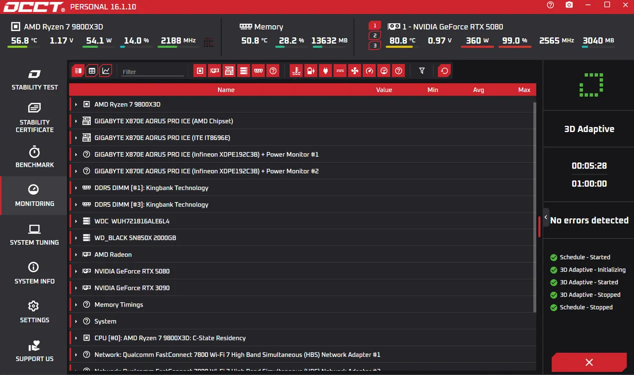The width and height of the screenshot is (634, 375).
Task: Select the Monitoring section
Action: coord(34,195)
